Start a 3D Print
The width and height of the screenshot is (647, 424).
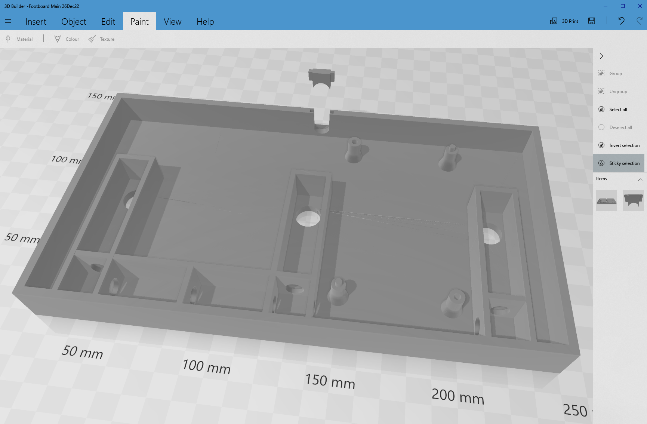pos(564,21)
